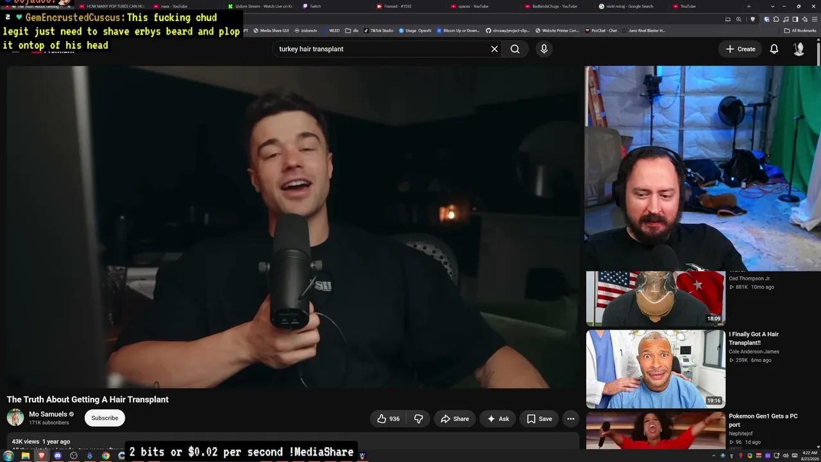This screenshot has width=821, height=462.
Task: Open the 'dle' bookmark folder
Action: [352, 30]
